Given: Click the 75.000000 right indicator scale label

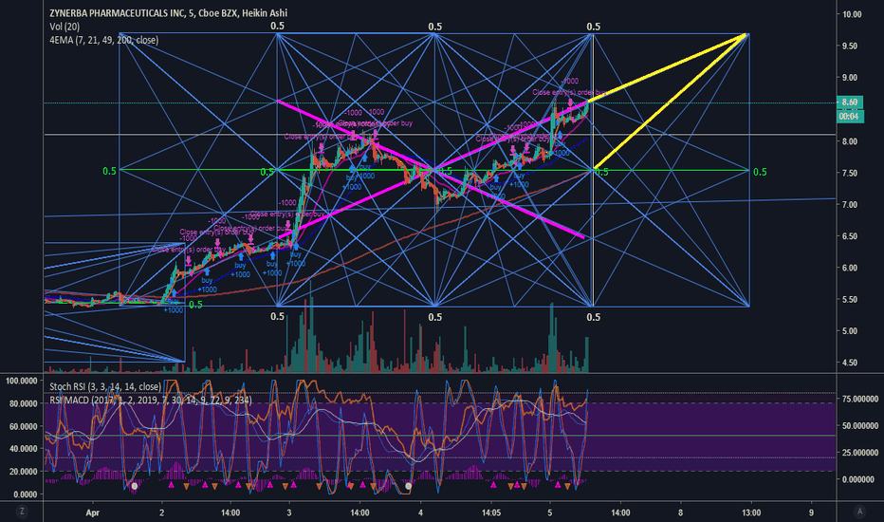Looking at the screenshot, I should [860, 399].
